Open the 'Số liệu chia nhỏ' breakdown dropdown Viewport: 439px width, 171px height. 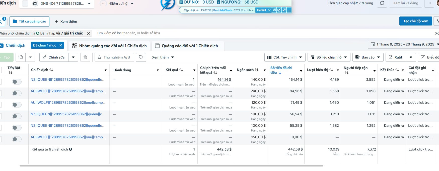coord(329,57)
